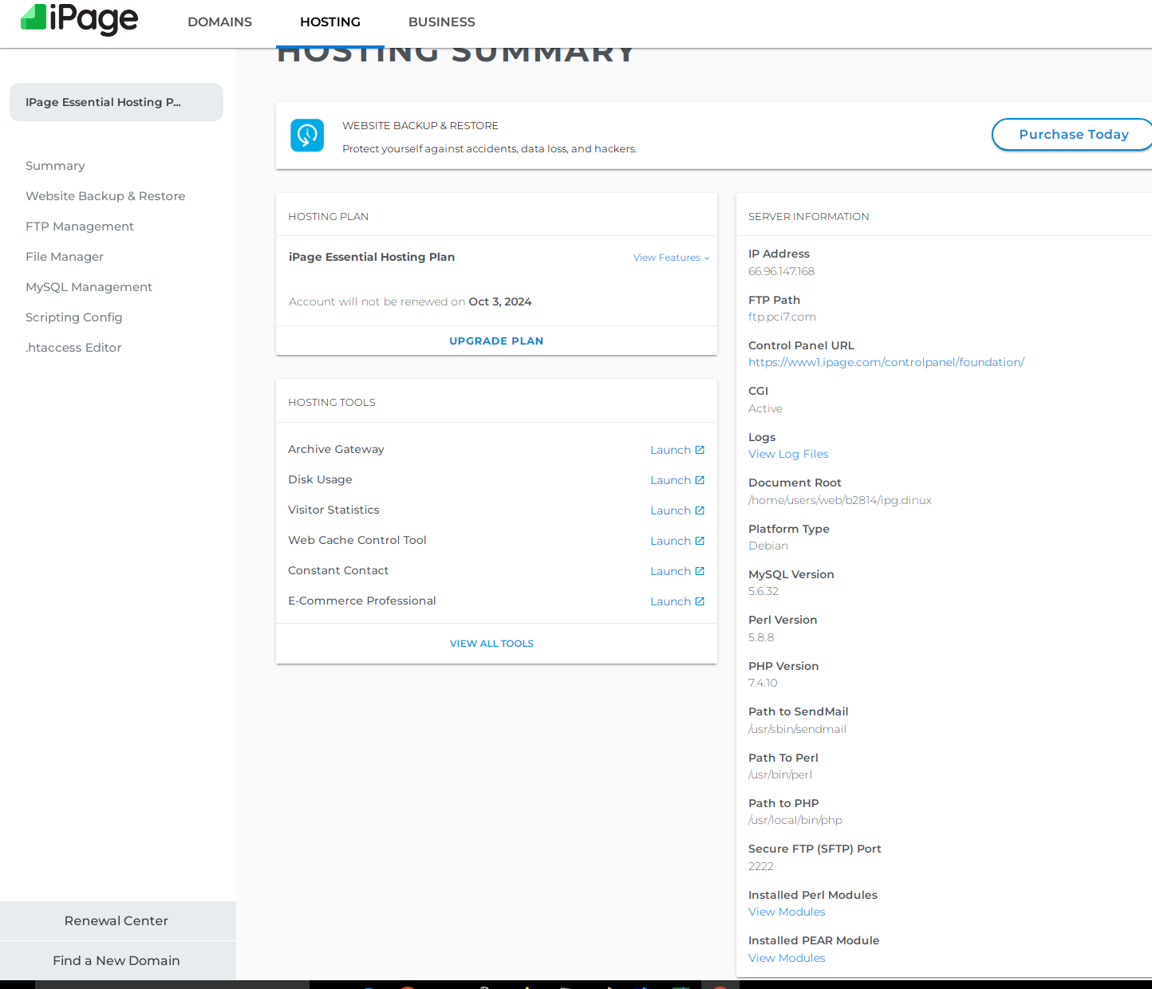Screen dimensions: 1152x989
Task: Click VIEW ALL TOOLS
Action: point(491,644)
